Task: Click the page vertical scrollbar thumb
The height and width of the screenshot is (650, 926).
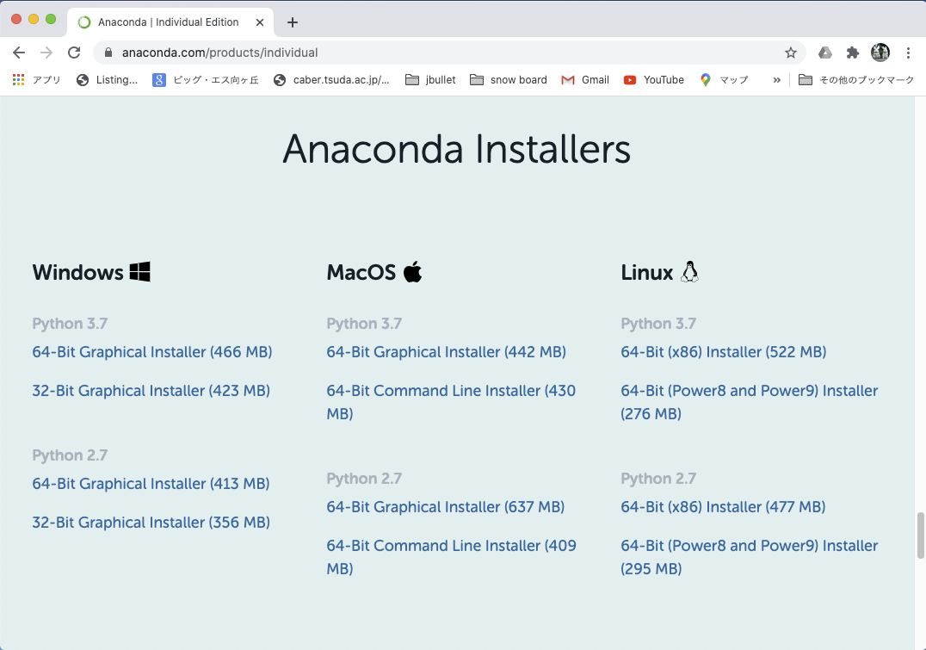Action: tap(920, 535)
